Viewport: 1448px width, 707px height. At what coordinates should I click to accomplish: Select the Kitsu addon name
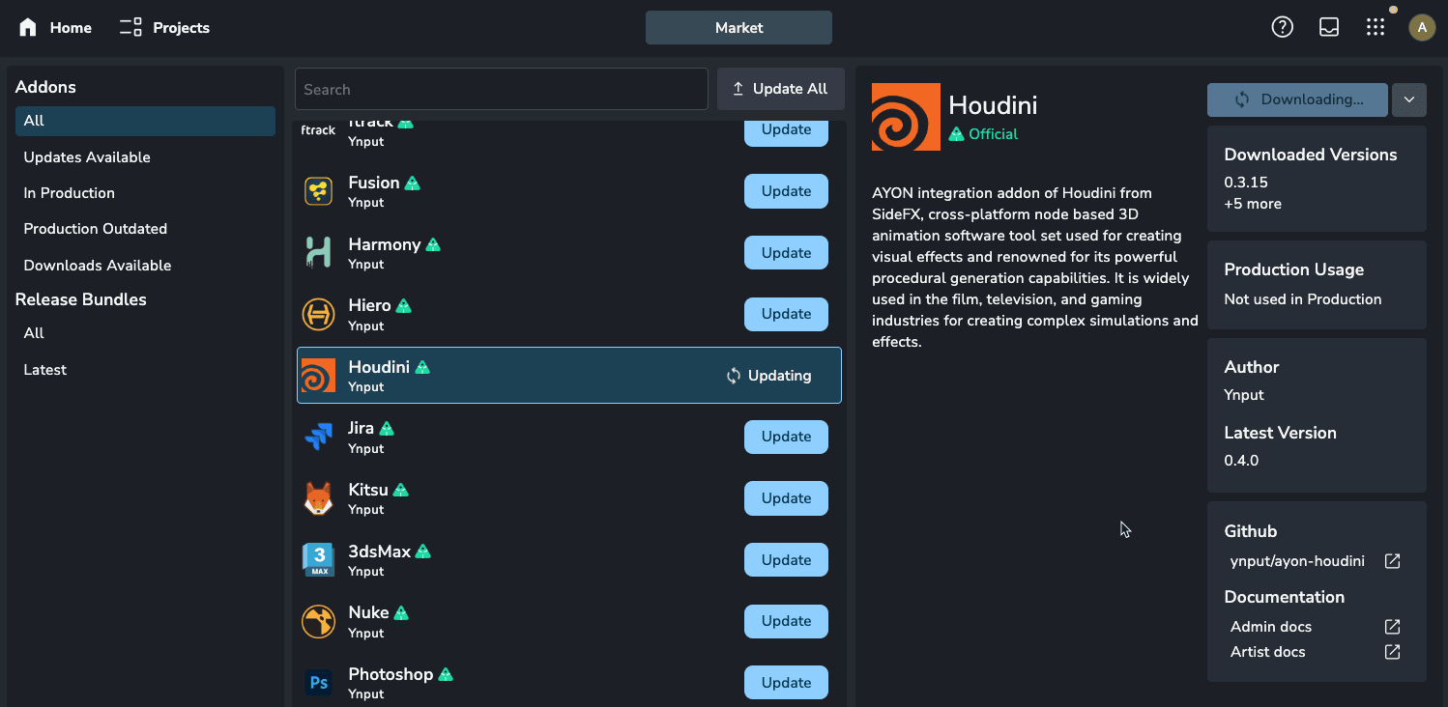[368, 490]
